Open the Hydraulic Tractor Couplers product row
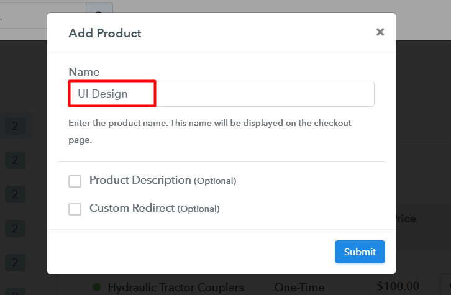The height and width of the screenshot is (295, 451). pyautogui.click(x=176, y=288)
